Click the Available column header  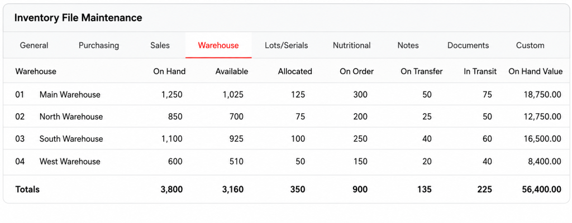(232, 71)
